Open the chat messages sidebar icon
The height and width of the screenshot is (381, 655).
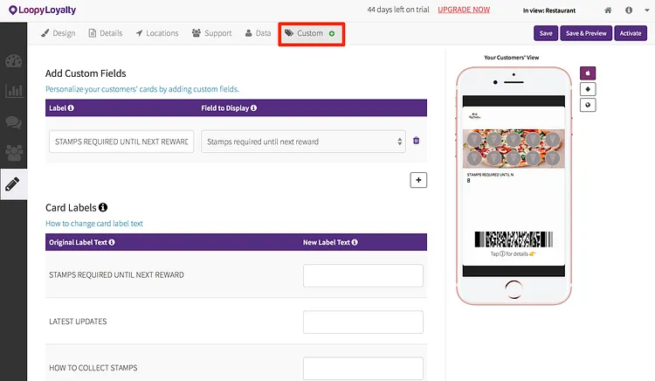tap(13, 122)
